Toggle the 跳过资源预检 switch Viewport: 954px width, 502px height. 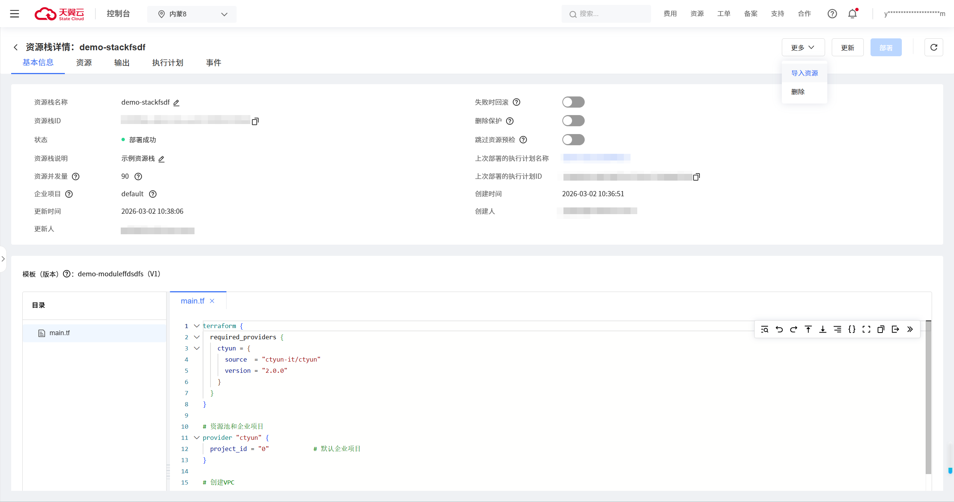pos(573,140)
